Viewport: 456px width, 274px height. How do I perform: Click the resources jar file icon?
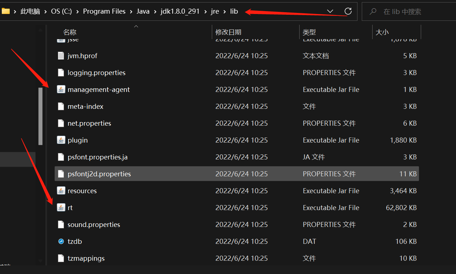[x=61, y=191]
